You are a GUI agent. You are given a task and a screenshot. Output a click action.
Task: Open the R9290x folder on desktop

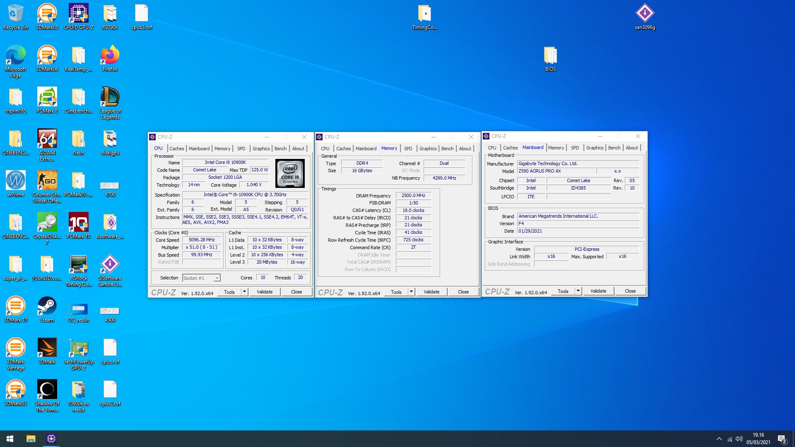coord(110,17)
